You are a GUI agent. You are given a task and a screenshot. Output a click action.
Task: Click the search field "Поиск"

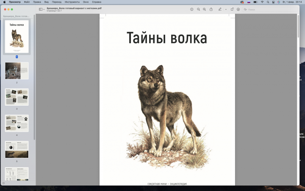[x=270, y=9]
